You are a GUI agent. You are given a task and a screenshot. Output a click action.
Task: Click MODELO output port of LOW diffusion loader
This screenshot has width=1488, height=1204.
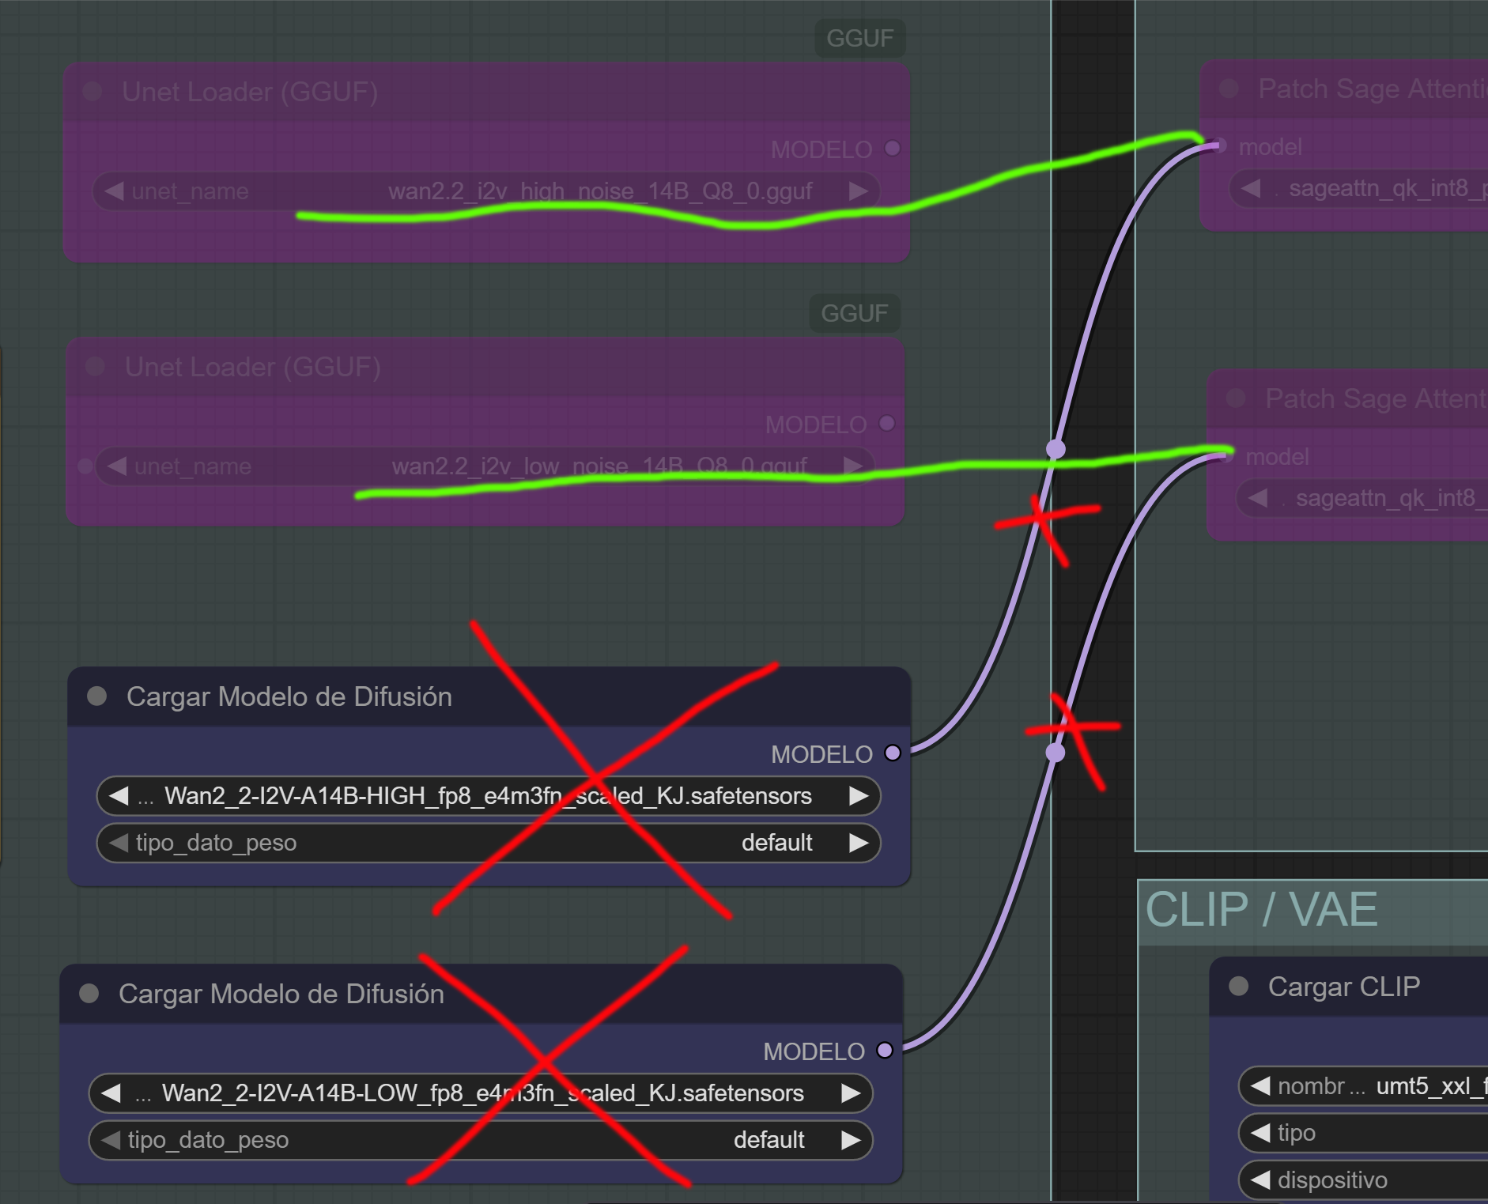click(885, 1050)
